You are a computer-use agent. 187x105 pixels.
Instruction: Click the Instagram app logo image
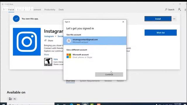pyautogui.click(x=27, y=42)
